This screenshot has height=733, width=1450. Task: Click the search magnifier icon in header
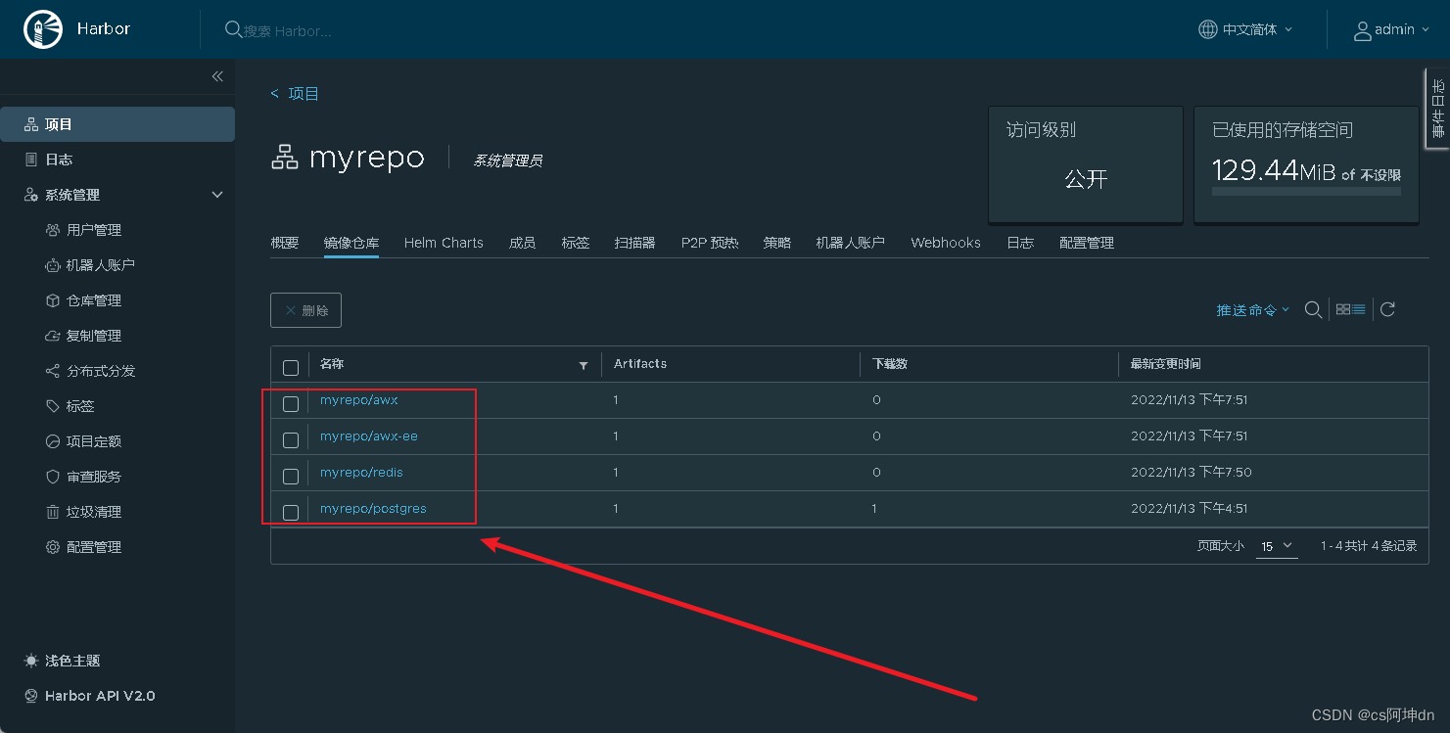point(233,29)
